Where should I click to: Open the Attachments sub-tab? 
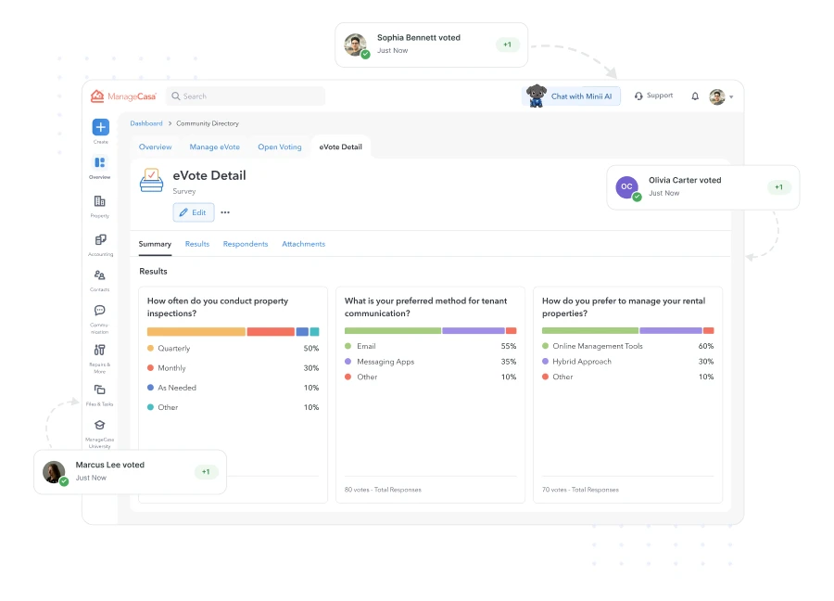point(304,244)
